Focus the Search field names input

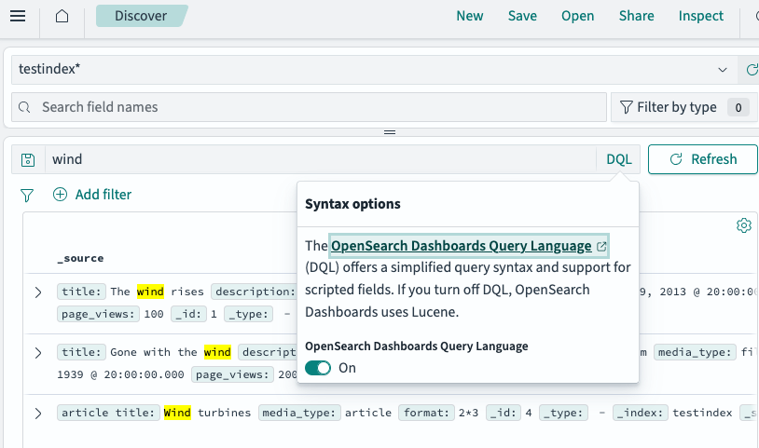click(x=309, y=107)
